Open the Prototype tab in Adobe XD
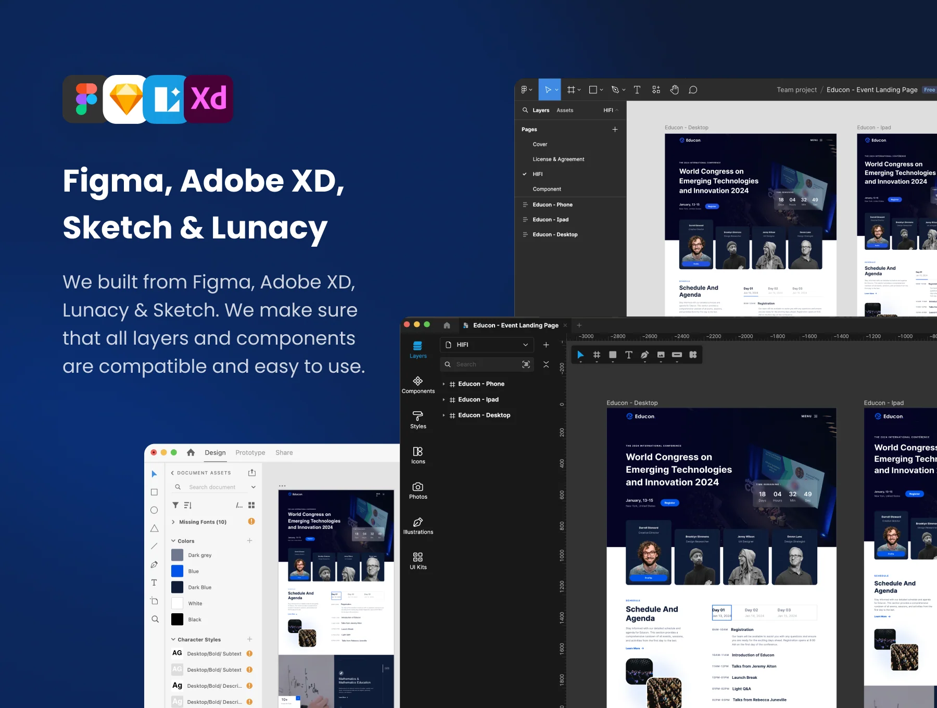Image resolution: width=937 pixels, height=708 pixels. (250, 453)
